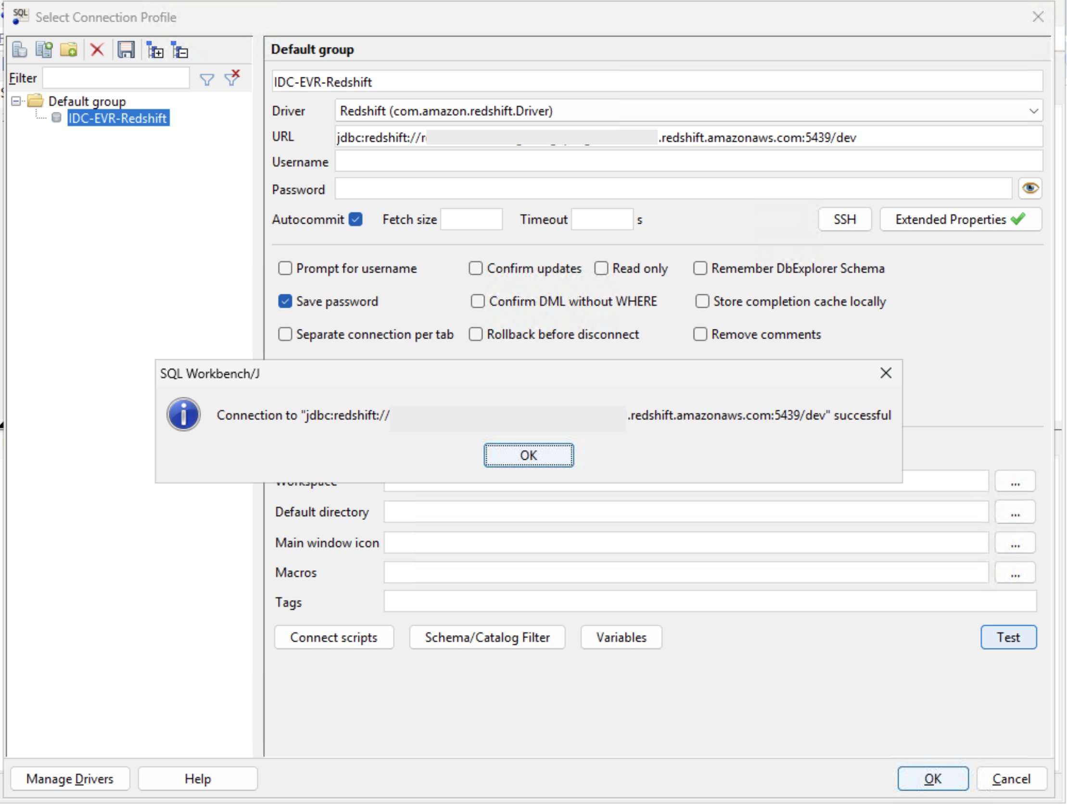
Task: Open SSH settings
Action: coord(845,219)
